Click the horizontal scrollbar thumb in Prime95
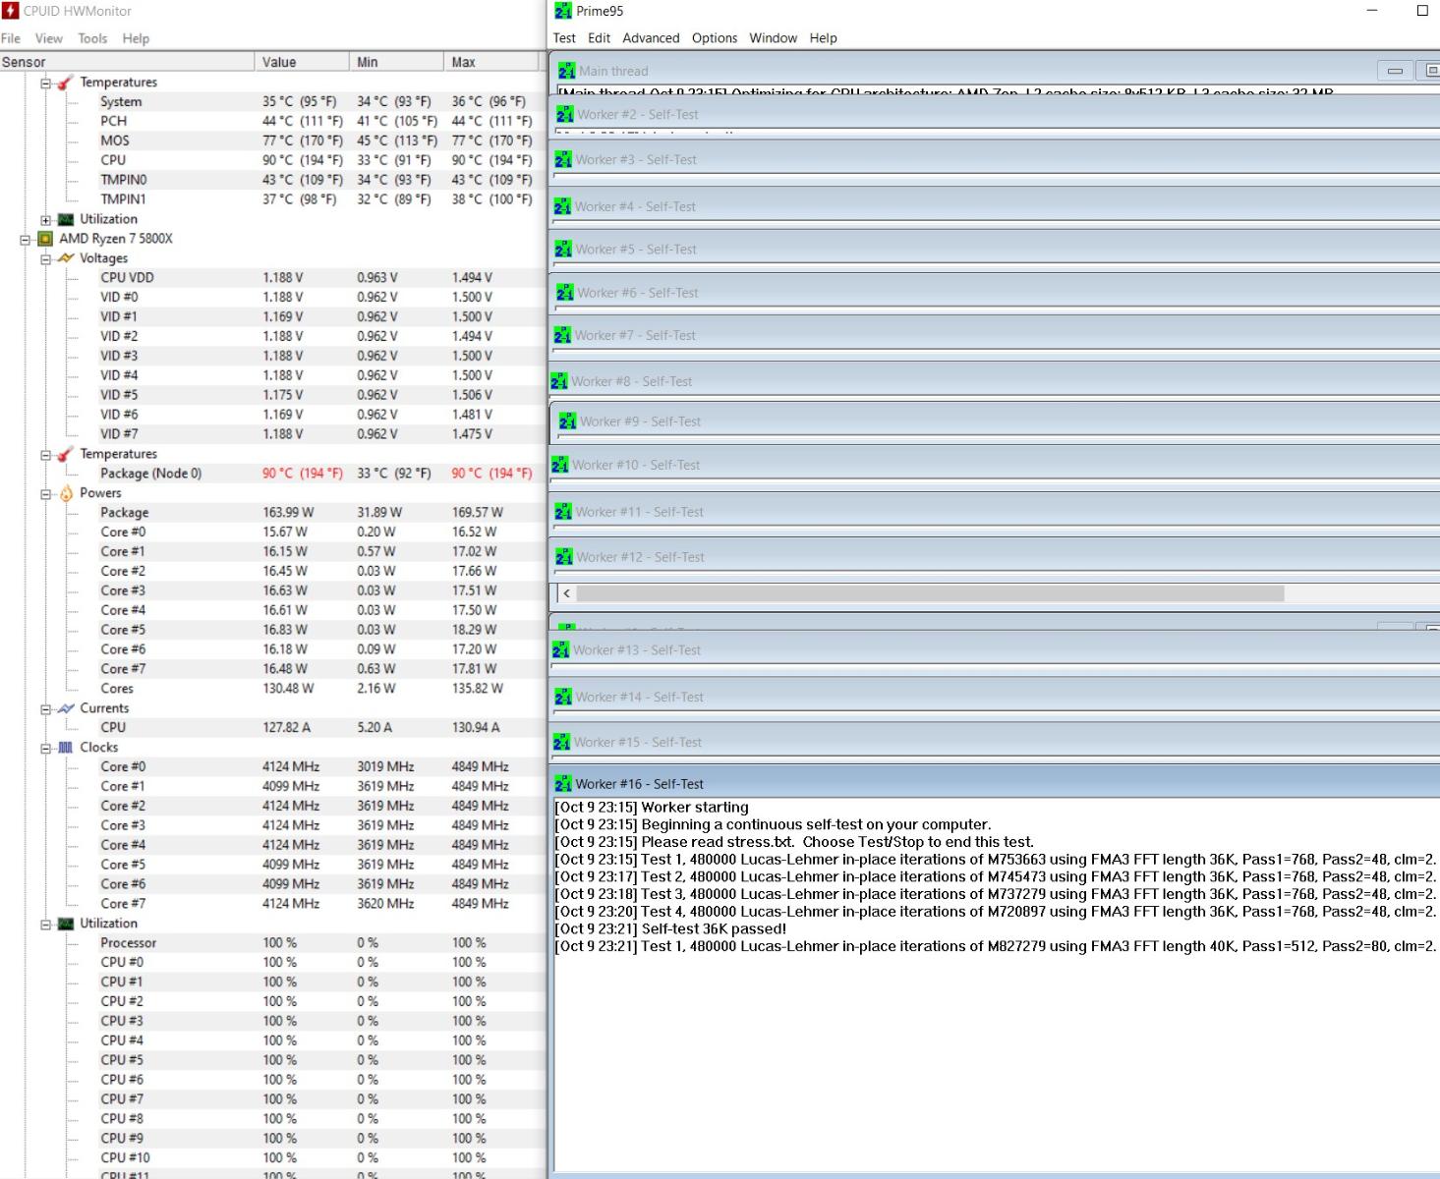 930,593
